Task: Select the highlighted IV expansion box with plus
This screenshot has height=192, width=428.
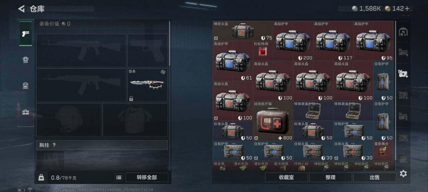Action: [x=403, y=74]
